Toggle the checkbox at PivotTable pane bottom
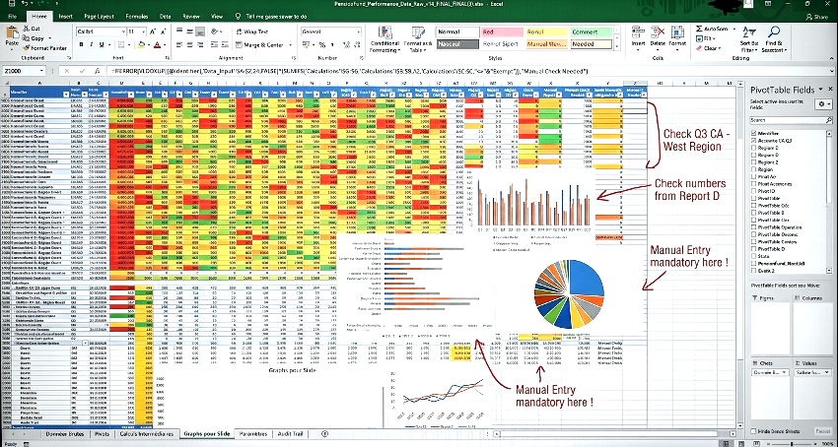Viewport: 838px width, 447px height. coord(753,431)
